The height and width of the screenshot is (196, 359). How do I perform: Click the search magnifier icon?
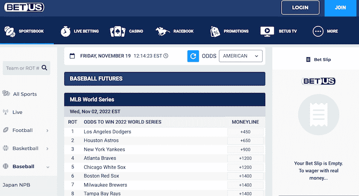(x=44, y=68)
